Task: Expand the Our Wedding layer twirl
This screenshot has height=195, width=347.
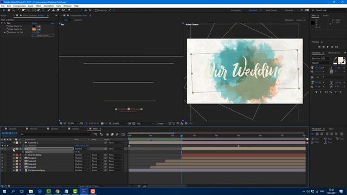Action: pyautogui.click(x=14, y=155)
